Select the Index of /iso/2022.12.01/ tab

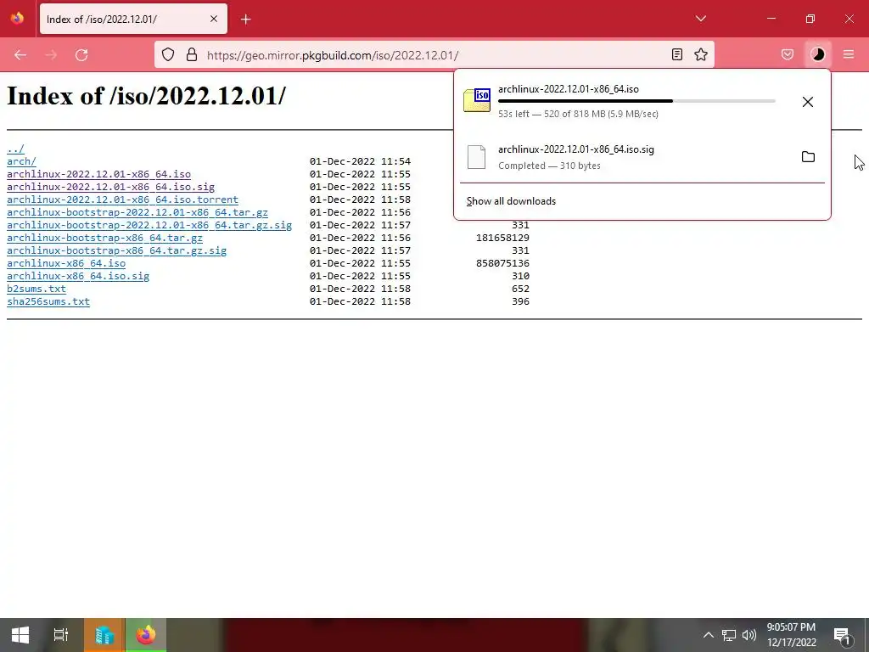coord(133,20)
